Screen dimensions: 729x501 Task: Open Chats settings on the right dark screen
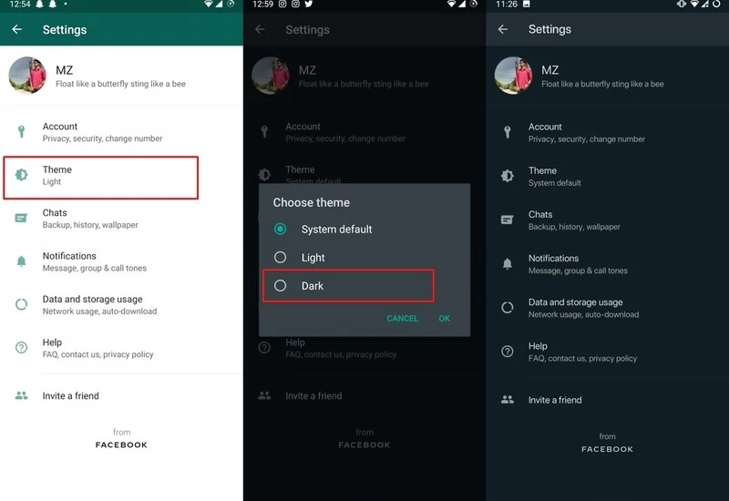(574, 220)
